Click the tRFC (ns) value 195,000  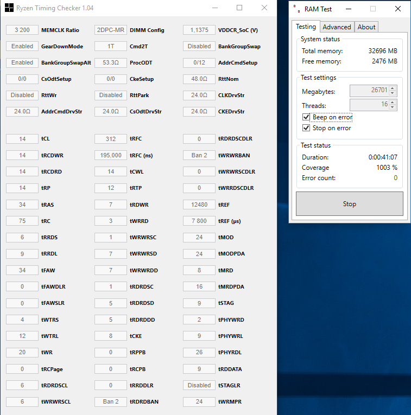[x=111, y=155]
